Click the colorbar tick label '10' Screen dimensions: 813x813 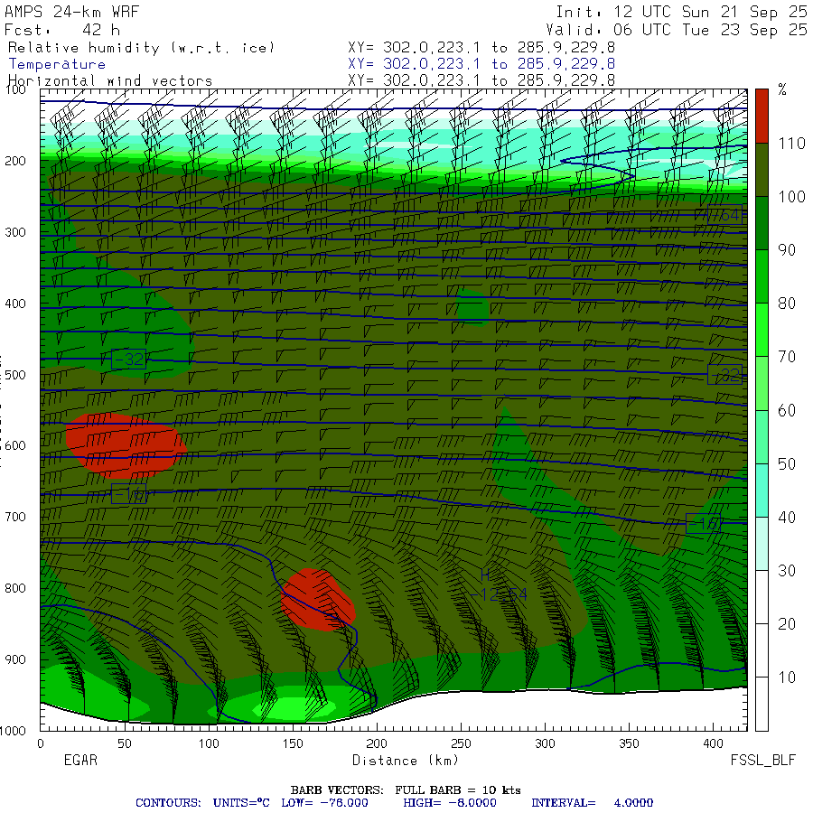click(787, 677)
